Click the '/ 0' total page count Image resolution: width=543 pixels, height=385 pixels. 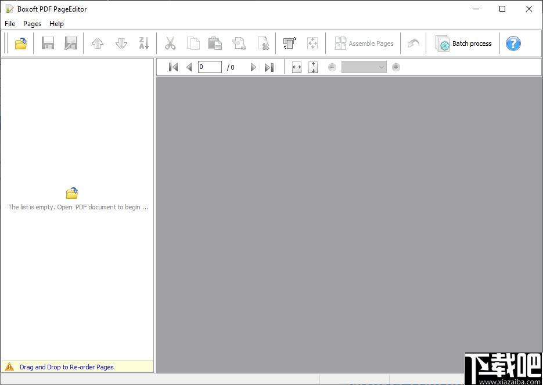tap(231, 67)
